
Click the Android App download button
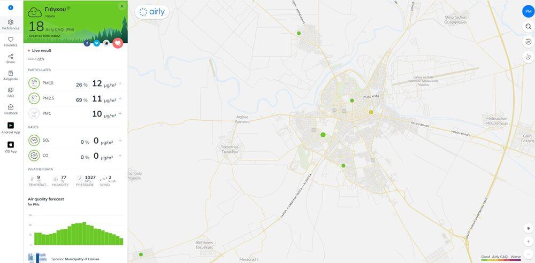[x=11, y=128]
